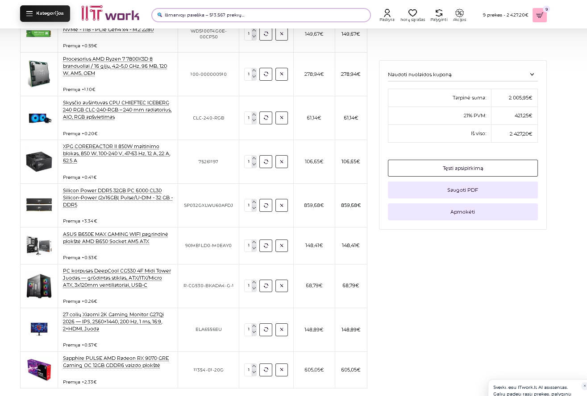Delete the XPG COREREACTOR II power supply row

282,161
